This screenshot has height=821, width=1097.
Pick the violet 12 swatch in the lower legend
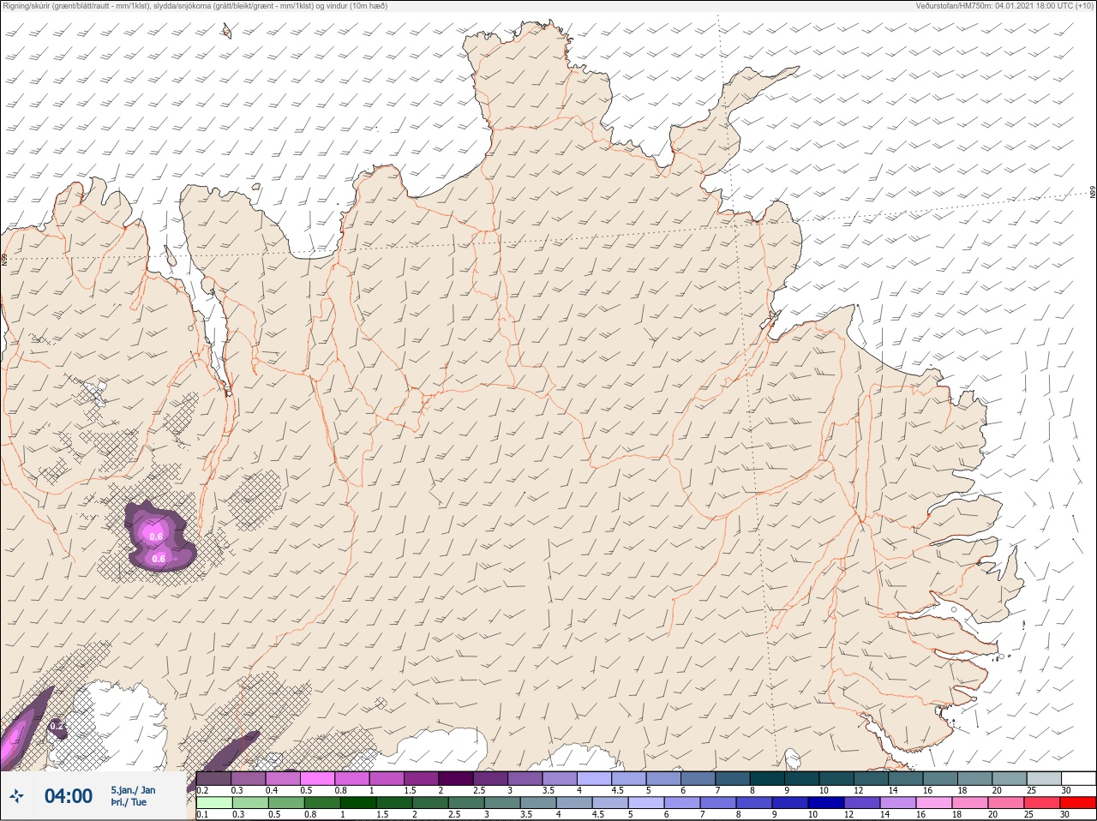[x=862, y=803]
